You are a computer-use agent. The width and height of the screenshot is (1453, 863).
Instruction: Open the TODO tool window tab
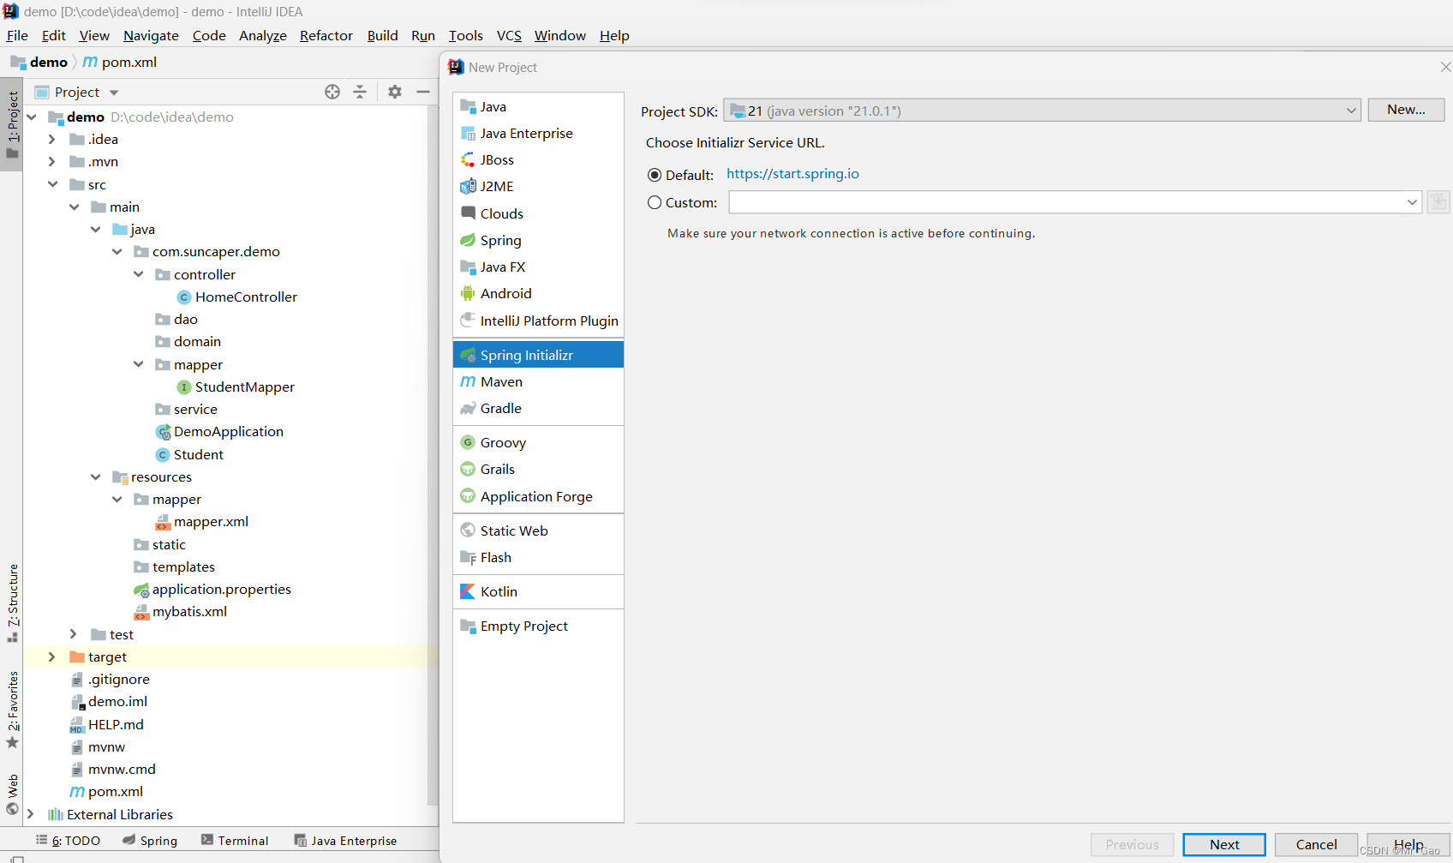[x=68, y=841]
